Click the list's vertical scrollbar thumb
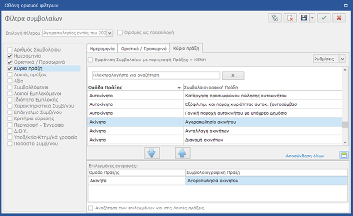Screen dimensions: 353x216 [345, 125]
